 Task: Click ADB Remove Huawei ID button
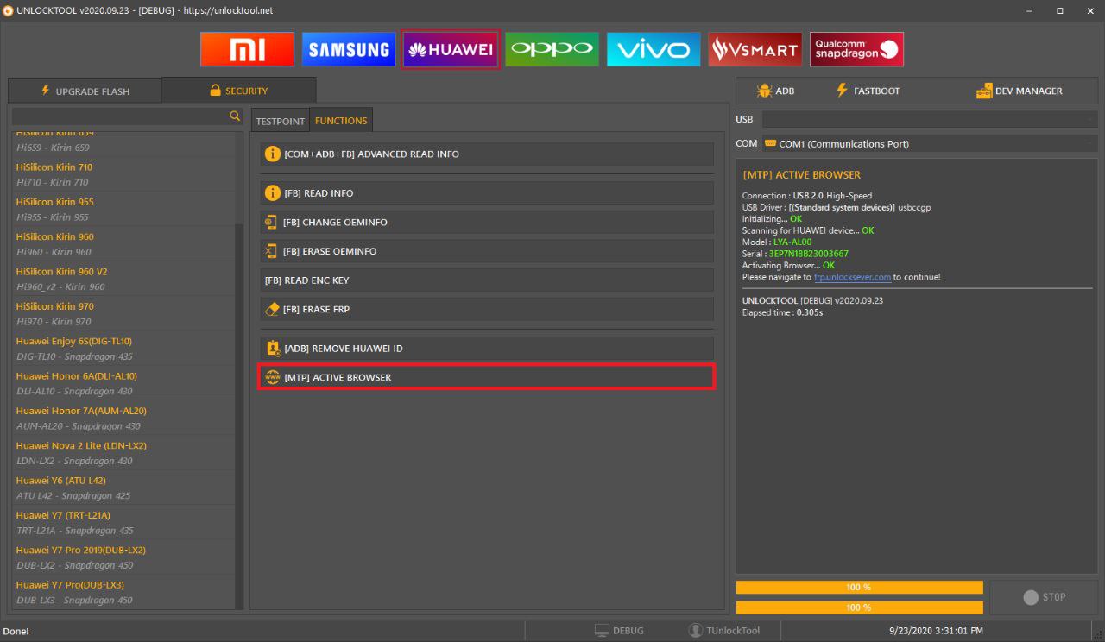487,349
